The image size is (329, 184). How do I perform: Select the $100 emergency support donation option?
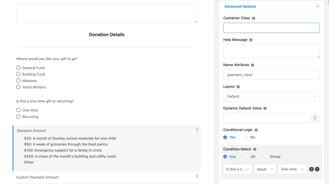click(19, 150)
